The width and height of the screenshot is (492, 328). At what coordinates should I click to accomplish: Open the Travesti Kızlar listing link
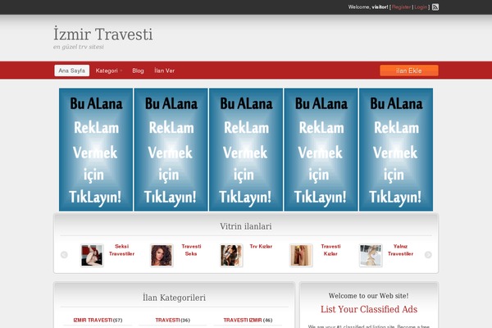(x=330, y=250)
